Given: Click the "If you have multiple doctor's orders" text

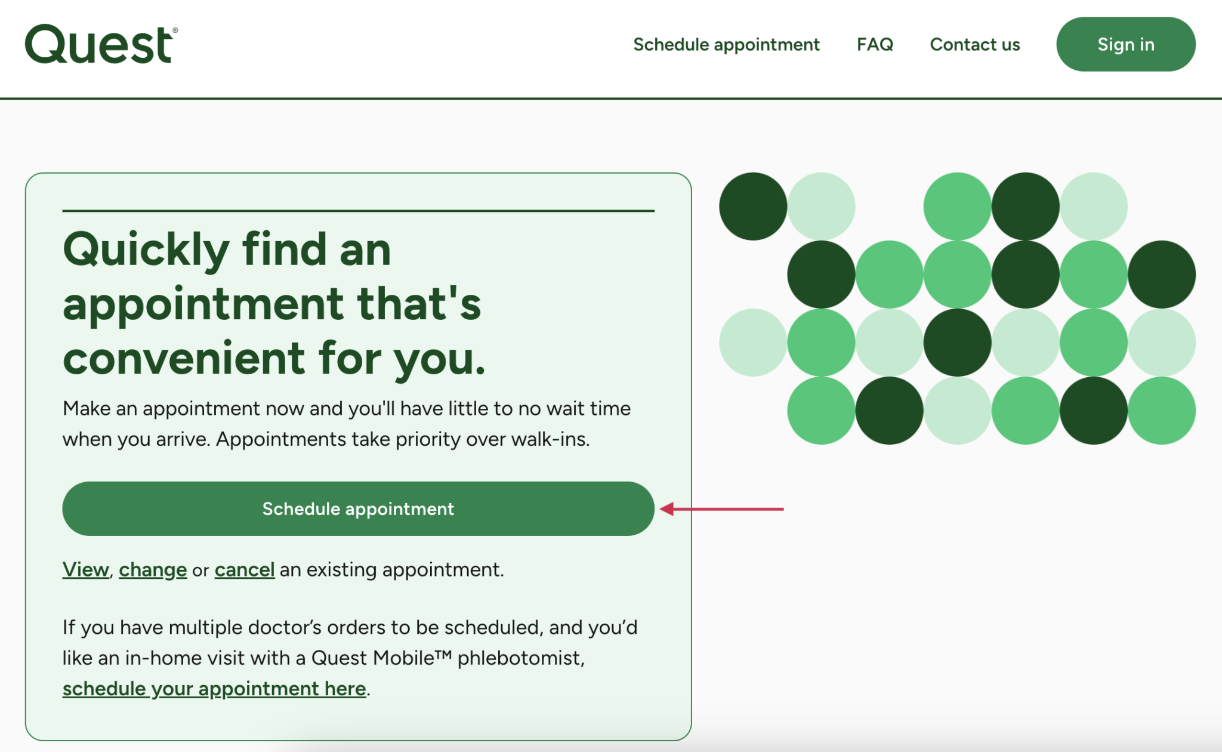Looking at the screenshot, I should [350, 627].
